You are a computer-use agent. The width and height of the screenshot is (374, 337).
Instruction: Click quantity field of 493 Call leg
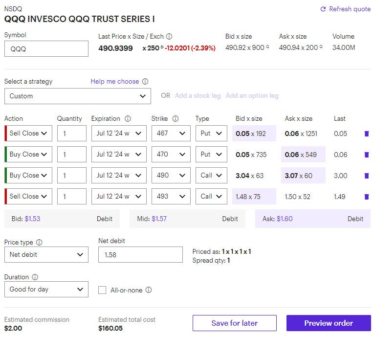pos(72,197)
